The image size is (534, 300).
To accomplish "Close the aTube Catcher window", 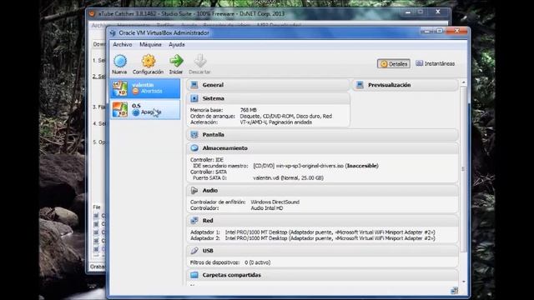I will 438,12.
